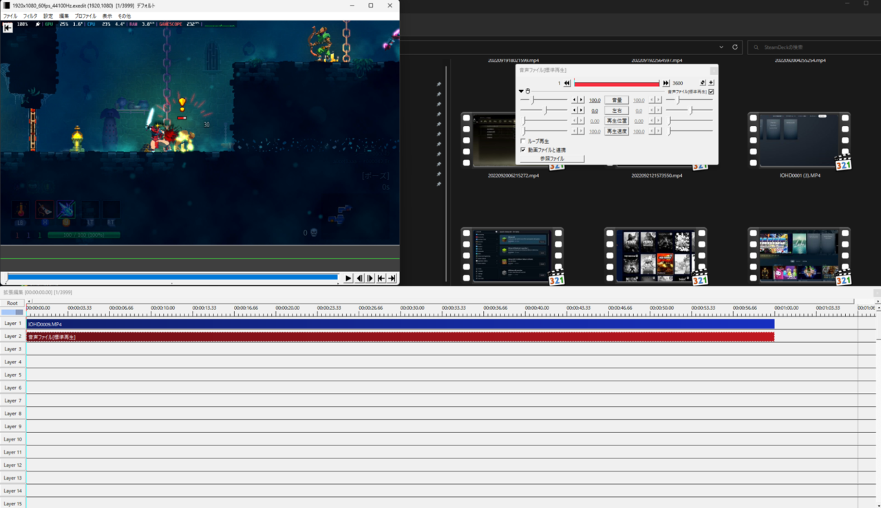
Task: Click the mouse icon in audio settings dialog
Action: pos(528,92)
